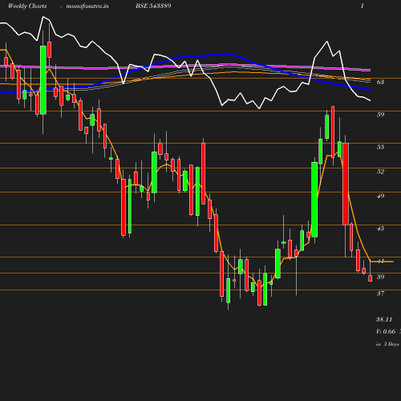Click the price axis label '49'

[x=380, y=196]
